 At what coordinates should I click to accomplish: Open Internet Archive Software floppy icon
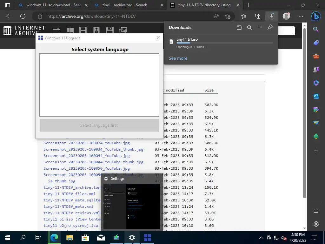[109, 30]
